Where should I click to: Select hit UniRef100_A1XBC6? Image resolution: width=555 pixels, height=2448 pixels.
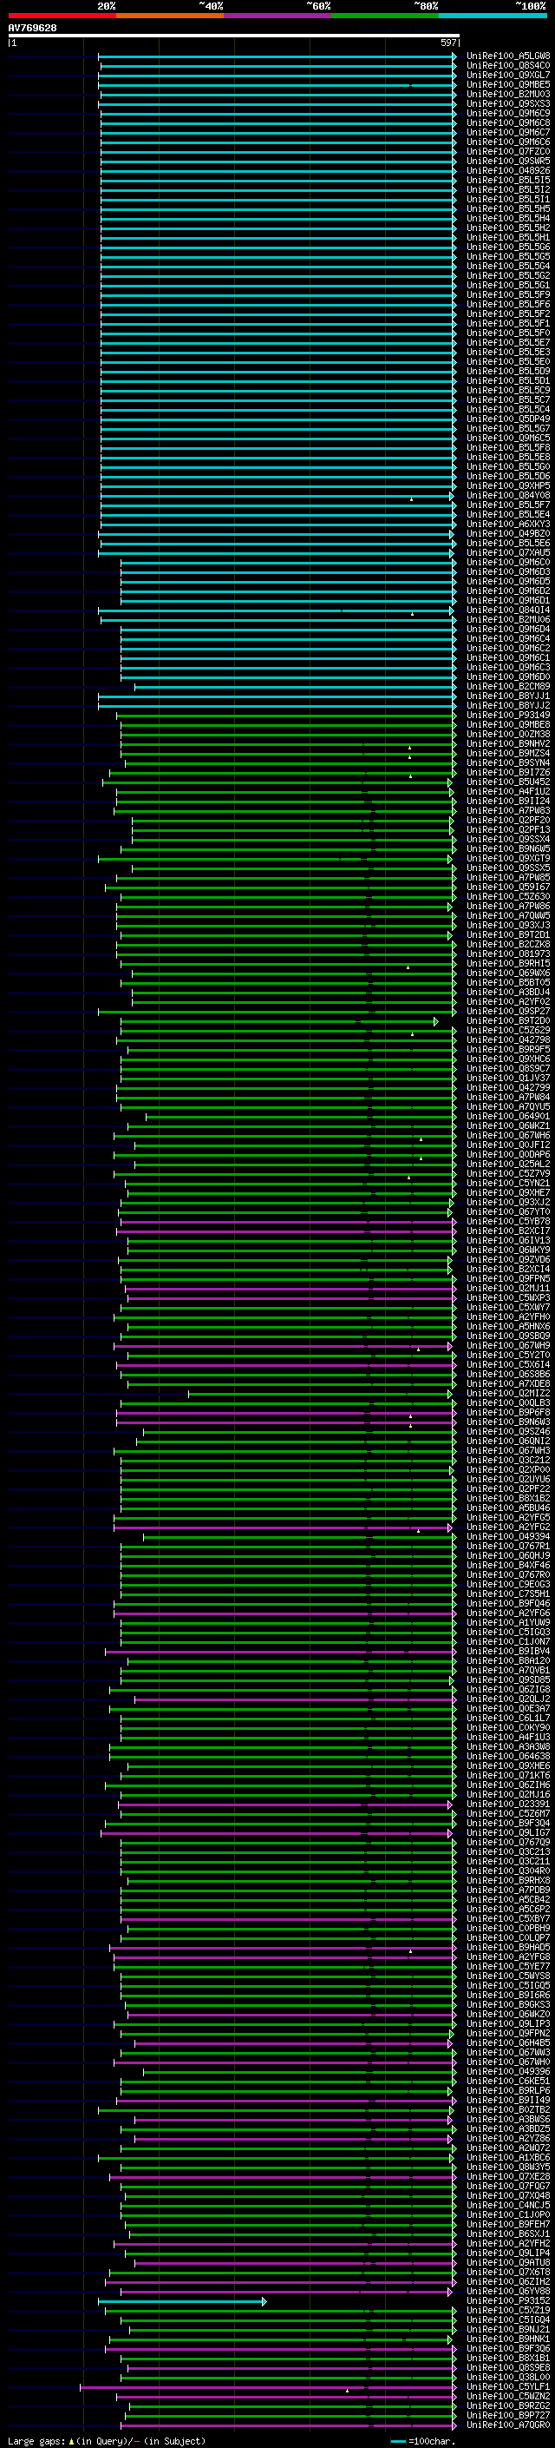click(508, 2157)
